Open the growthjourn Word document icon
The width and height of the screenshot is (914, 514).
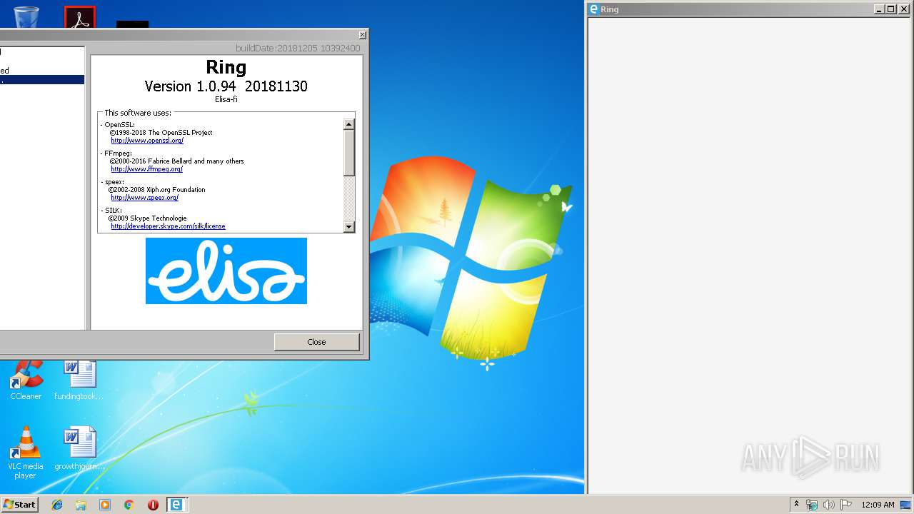click(x=79, y=450)
